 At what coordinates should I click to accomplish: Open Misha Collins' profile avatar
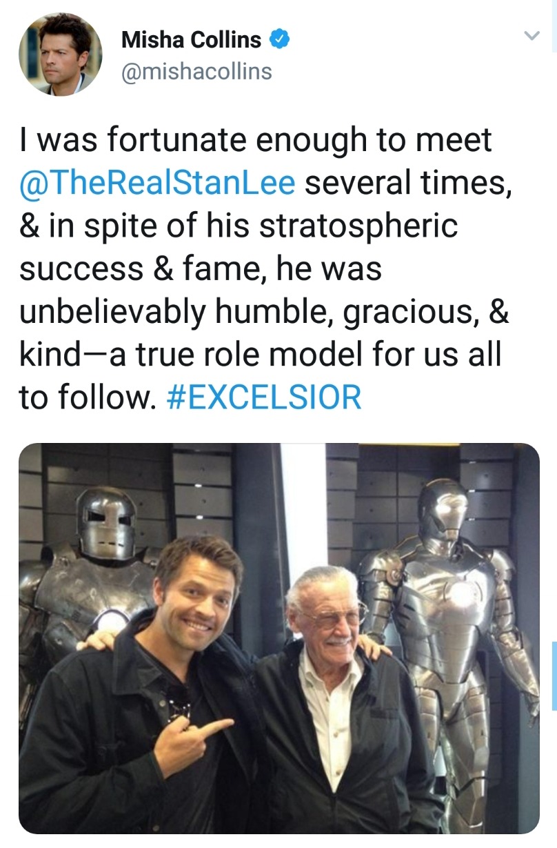click(x=60, y=54)
